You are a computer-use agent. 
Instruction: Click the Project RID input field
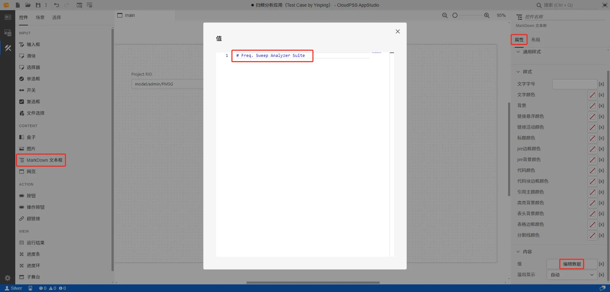(x=167, y=84)
